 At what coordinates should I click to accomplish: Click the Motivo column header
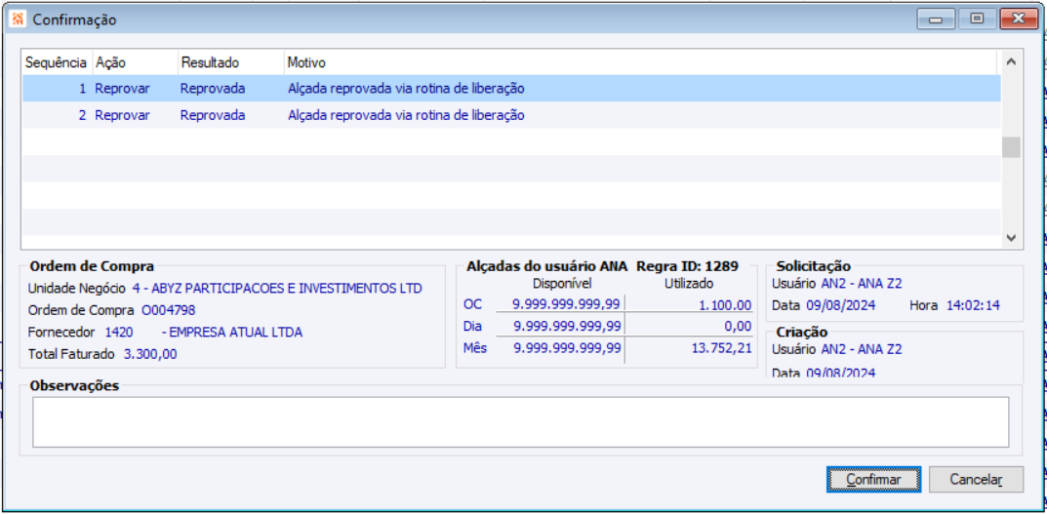click(x=642, y=62)
